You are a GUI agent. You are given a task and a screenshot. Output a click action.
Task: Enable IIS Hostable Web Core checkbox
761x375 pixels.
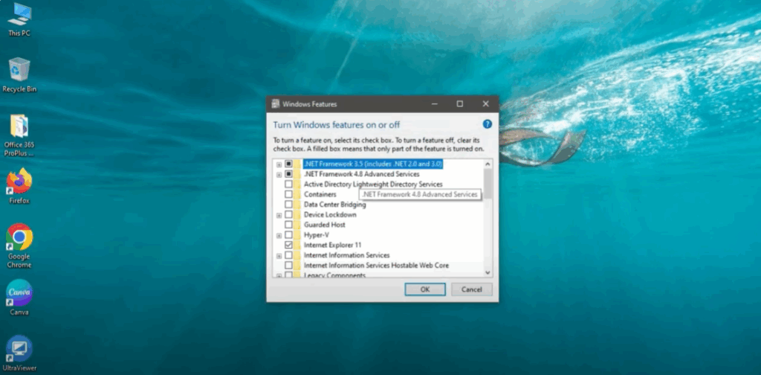point(288,265)
